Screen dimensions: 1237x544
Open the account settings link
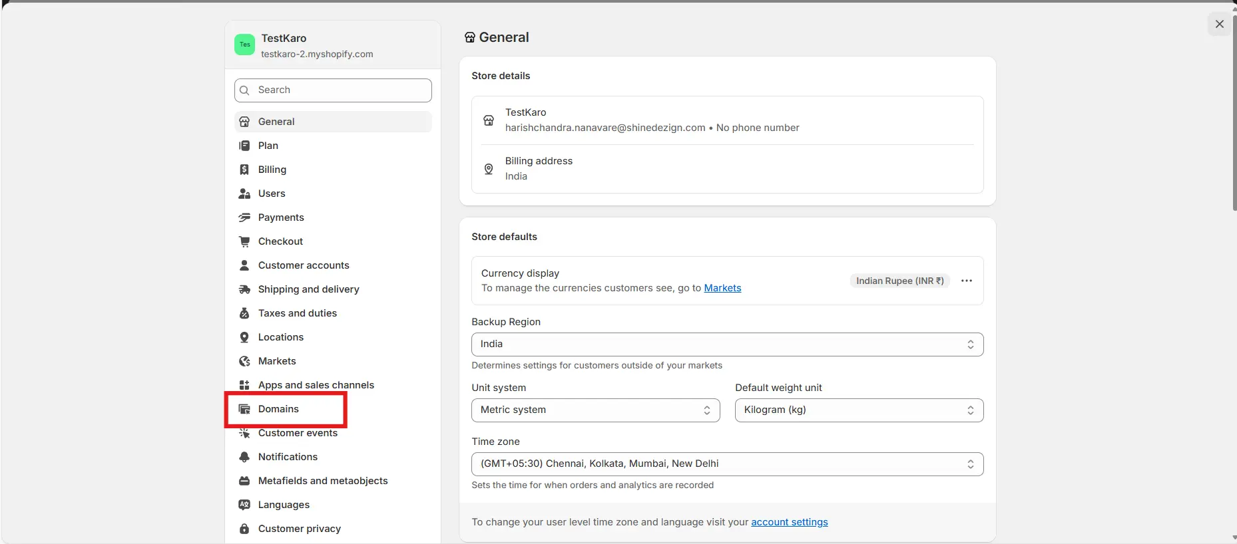(789, 522)
